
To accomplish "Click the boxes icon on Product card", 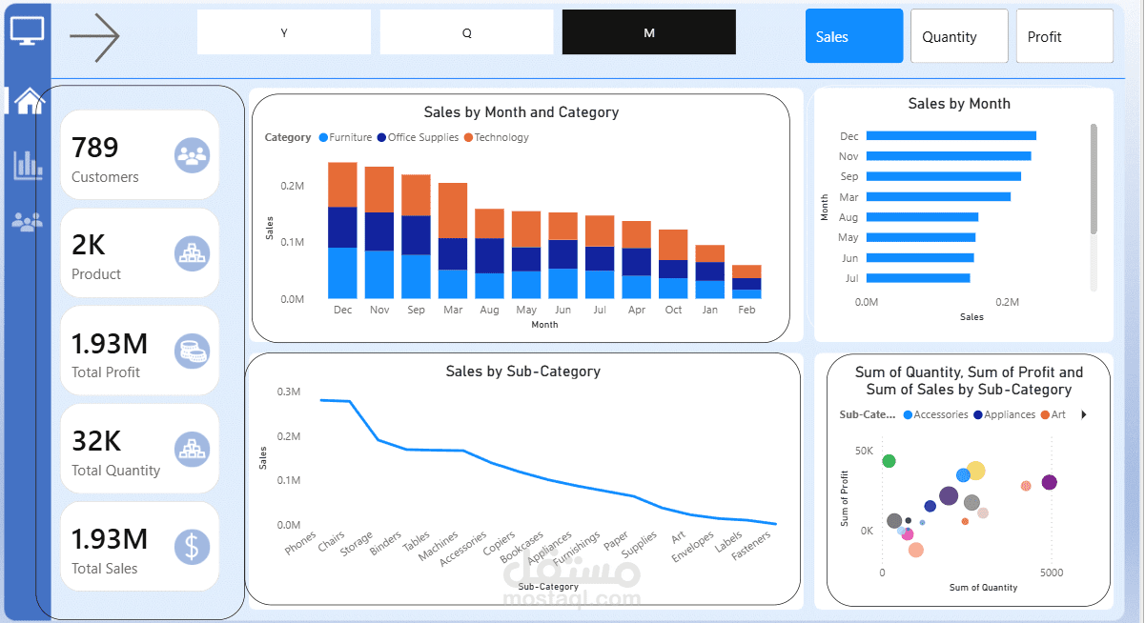I will [x=192, y=253].
